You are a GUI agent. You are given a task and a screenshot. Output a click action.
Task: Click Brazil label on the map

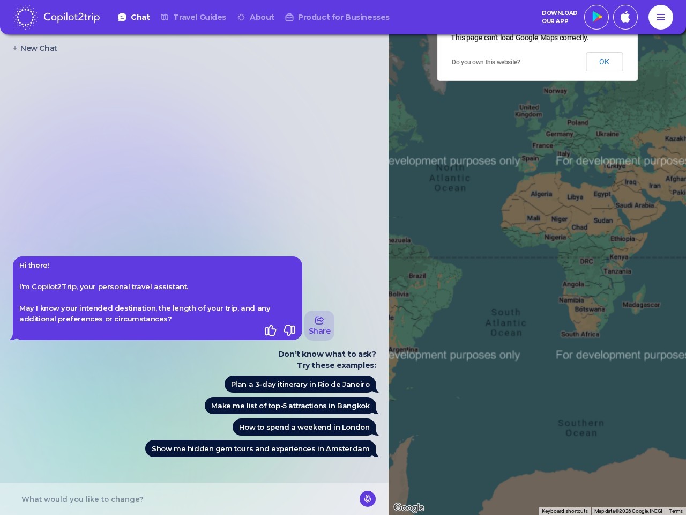(x=417, y=276)
